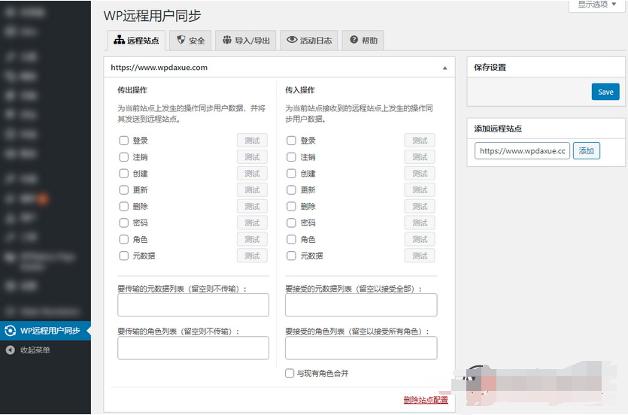628x415 pixels.
Task: Click 测试 button for outgoing 创建
Action: 252,173
